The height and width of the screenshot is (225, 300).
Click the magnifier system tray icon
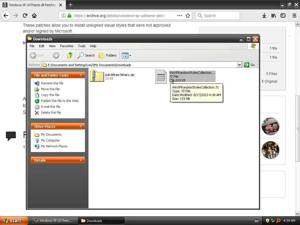[278, 221]
